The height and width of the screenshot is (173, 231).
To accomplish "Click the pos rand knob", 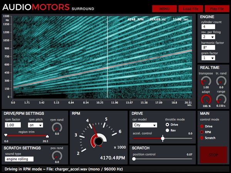I will click(x=57, y=155).
